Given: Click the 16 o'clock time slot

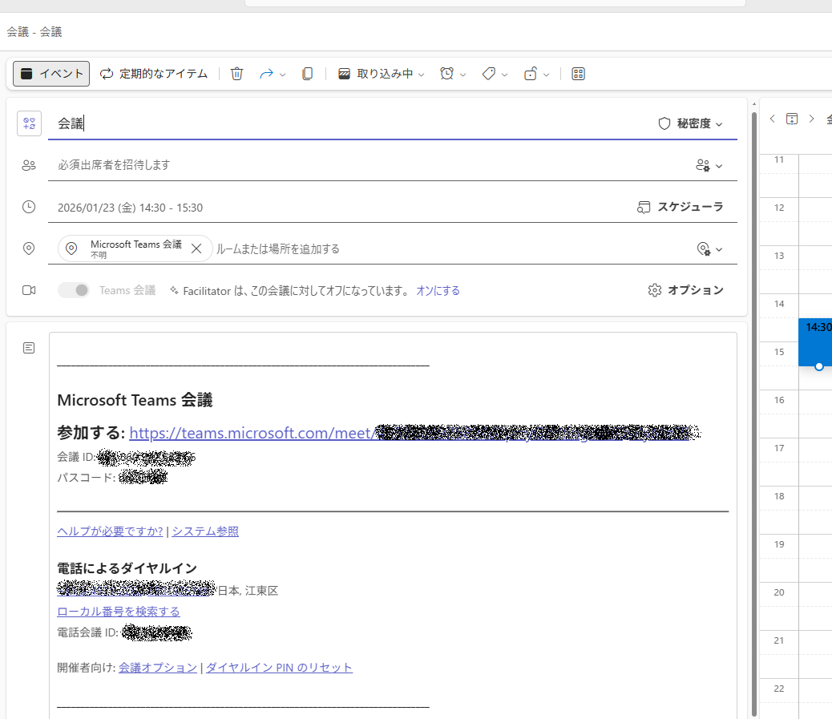Looking at the screenshot, I should pyautogui.click(x=815, y=414).
